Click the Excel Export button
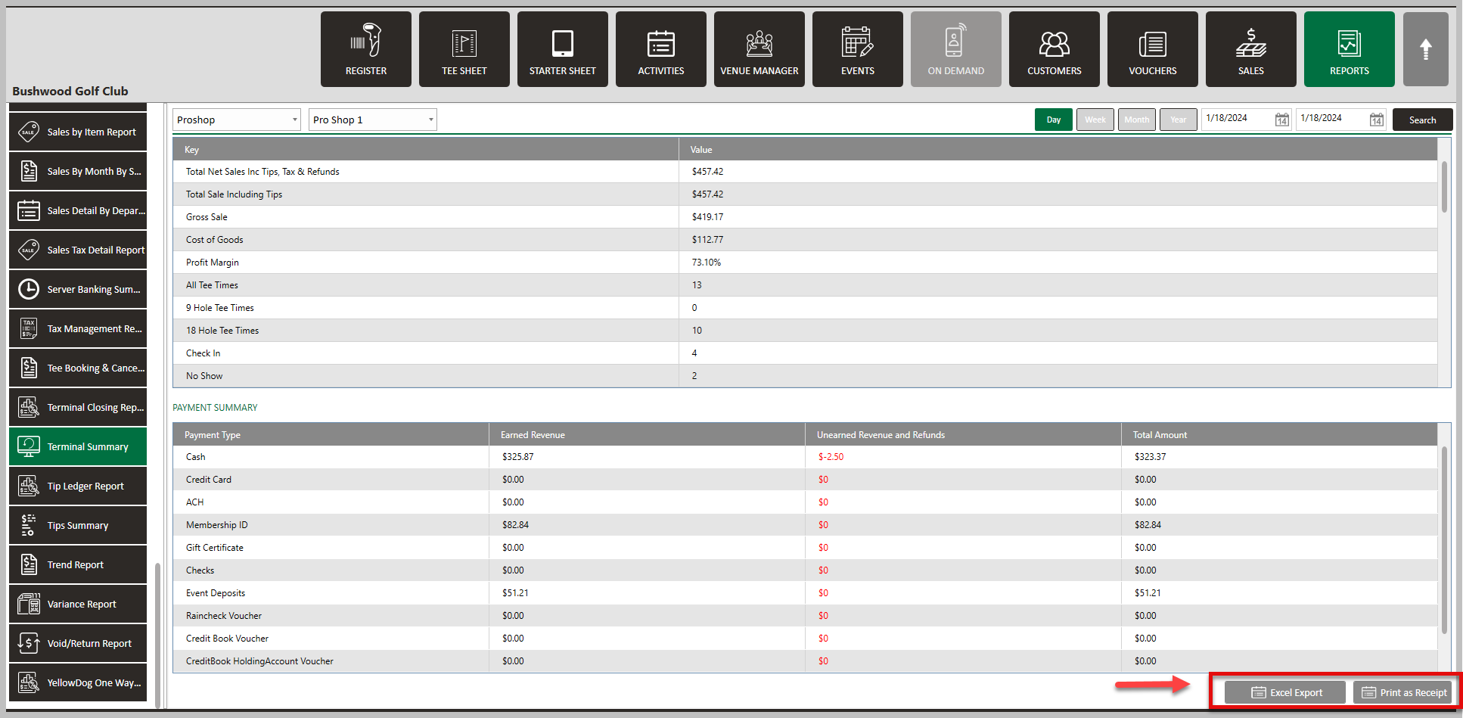 pyautogui.click(x=1285, y=692)
